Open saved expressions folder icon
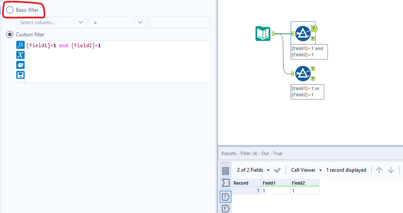 20,65
